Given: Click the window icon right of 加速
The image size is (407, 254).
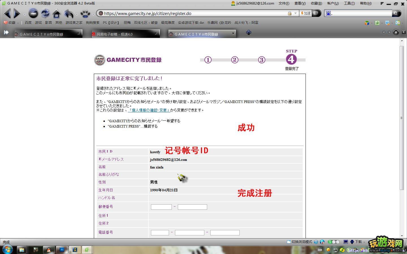Looking at the screenshot, I should tap(316, 13).
